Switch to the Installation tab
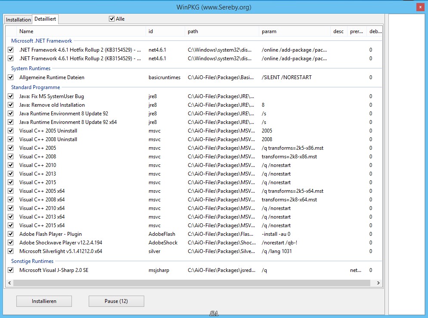Image resolution: width=428 pixels, height=318 pixels. (18, 20)
